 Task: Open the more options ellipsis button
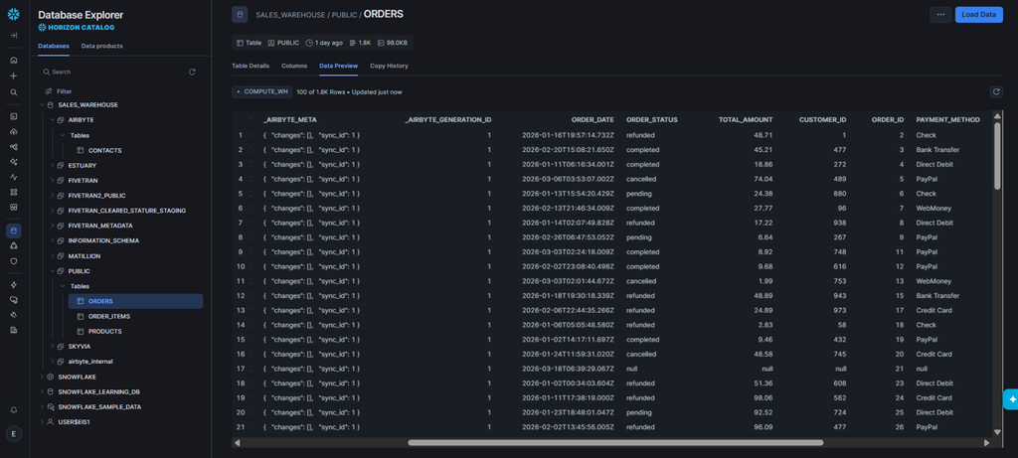[x=940, y=14]
